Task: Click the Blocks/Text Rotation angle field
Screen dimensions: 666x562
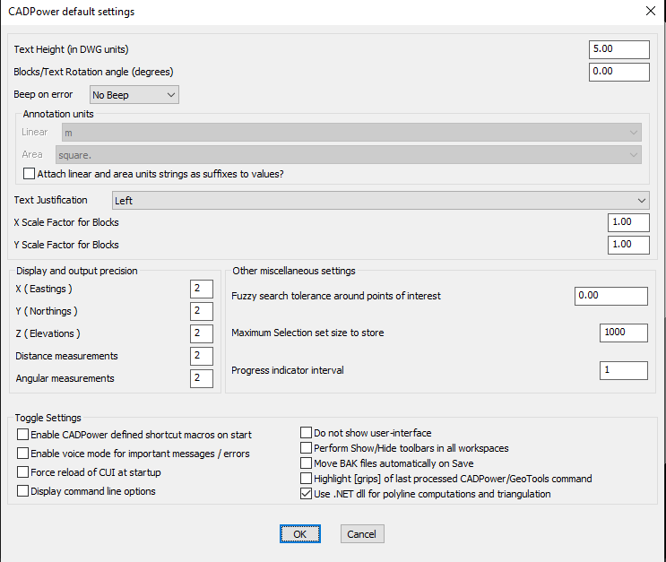Action: tap(618, 72)
